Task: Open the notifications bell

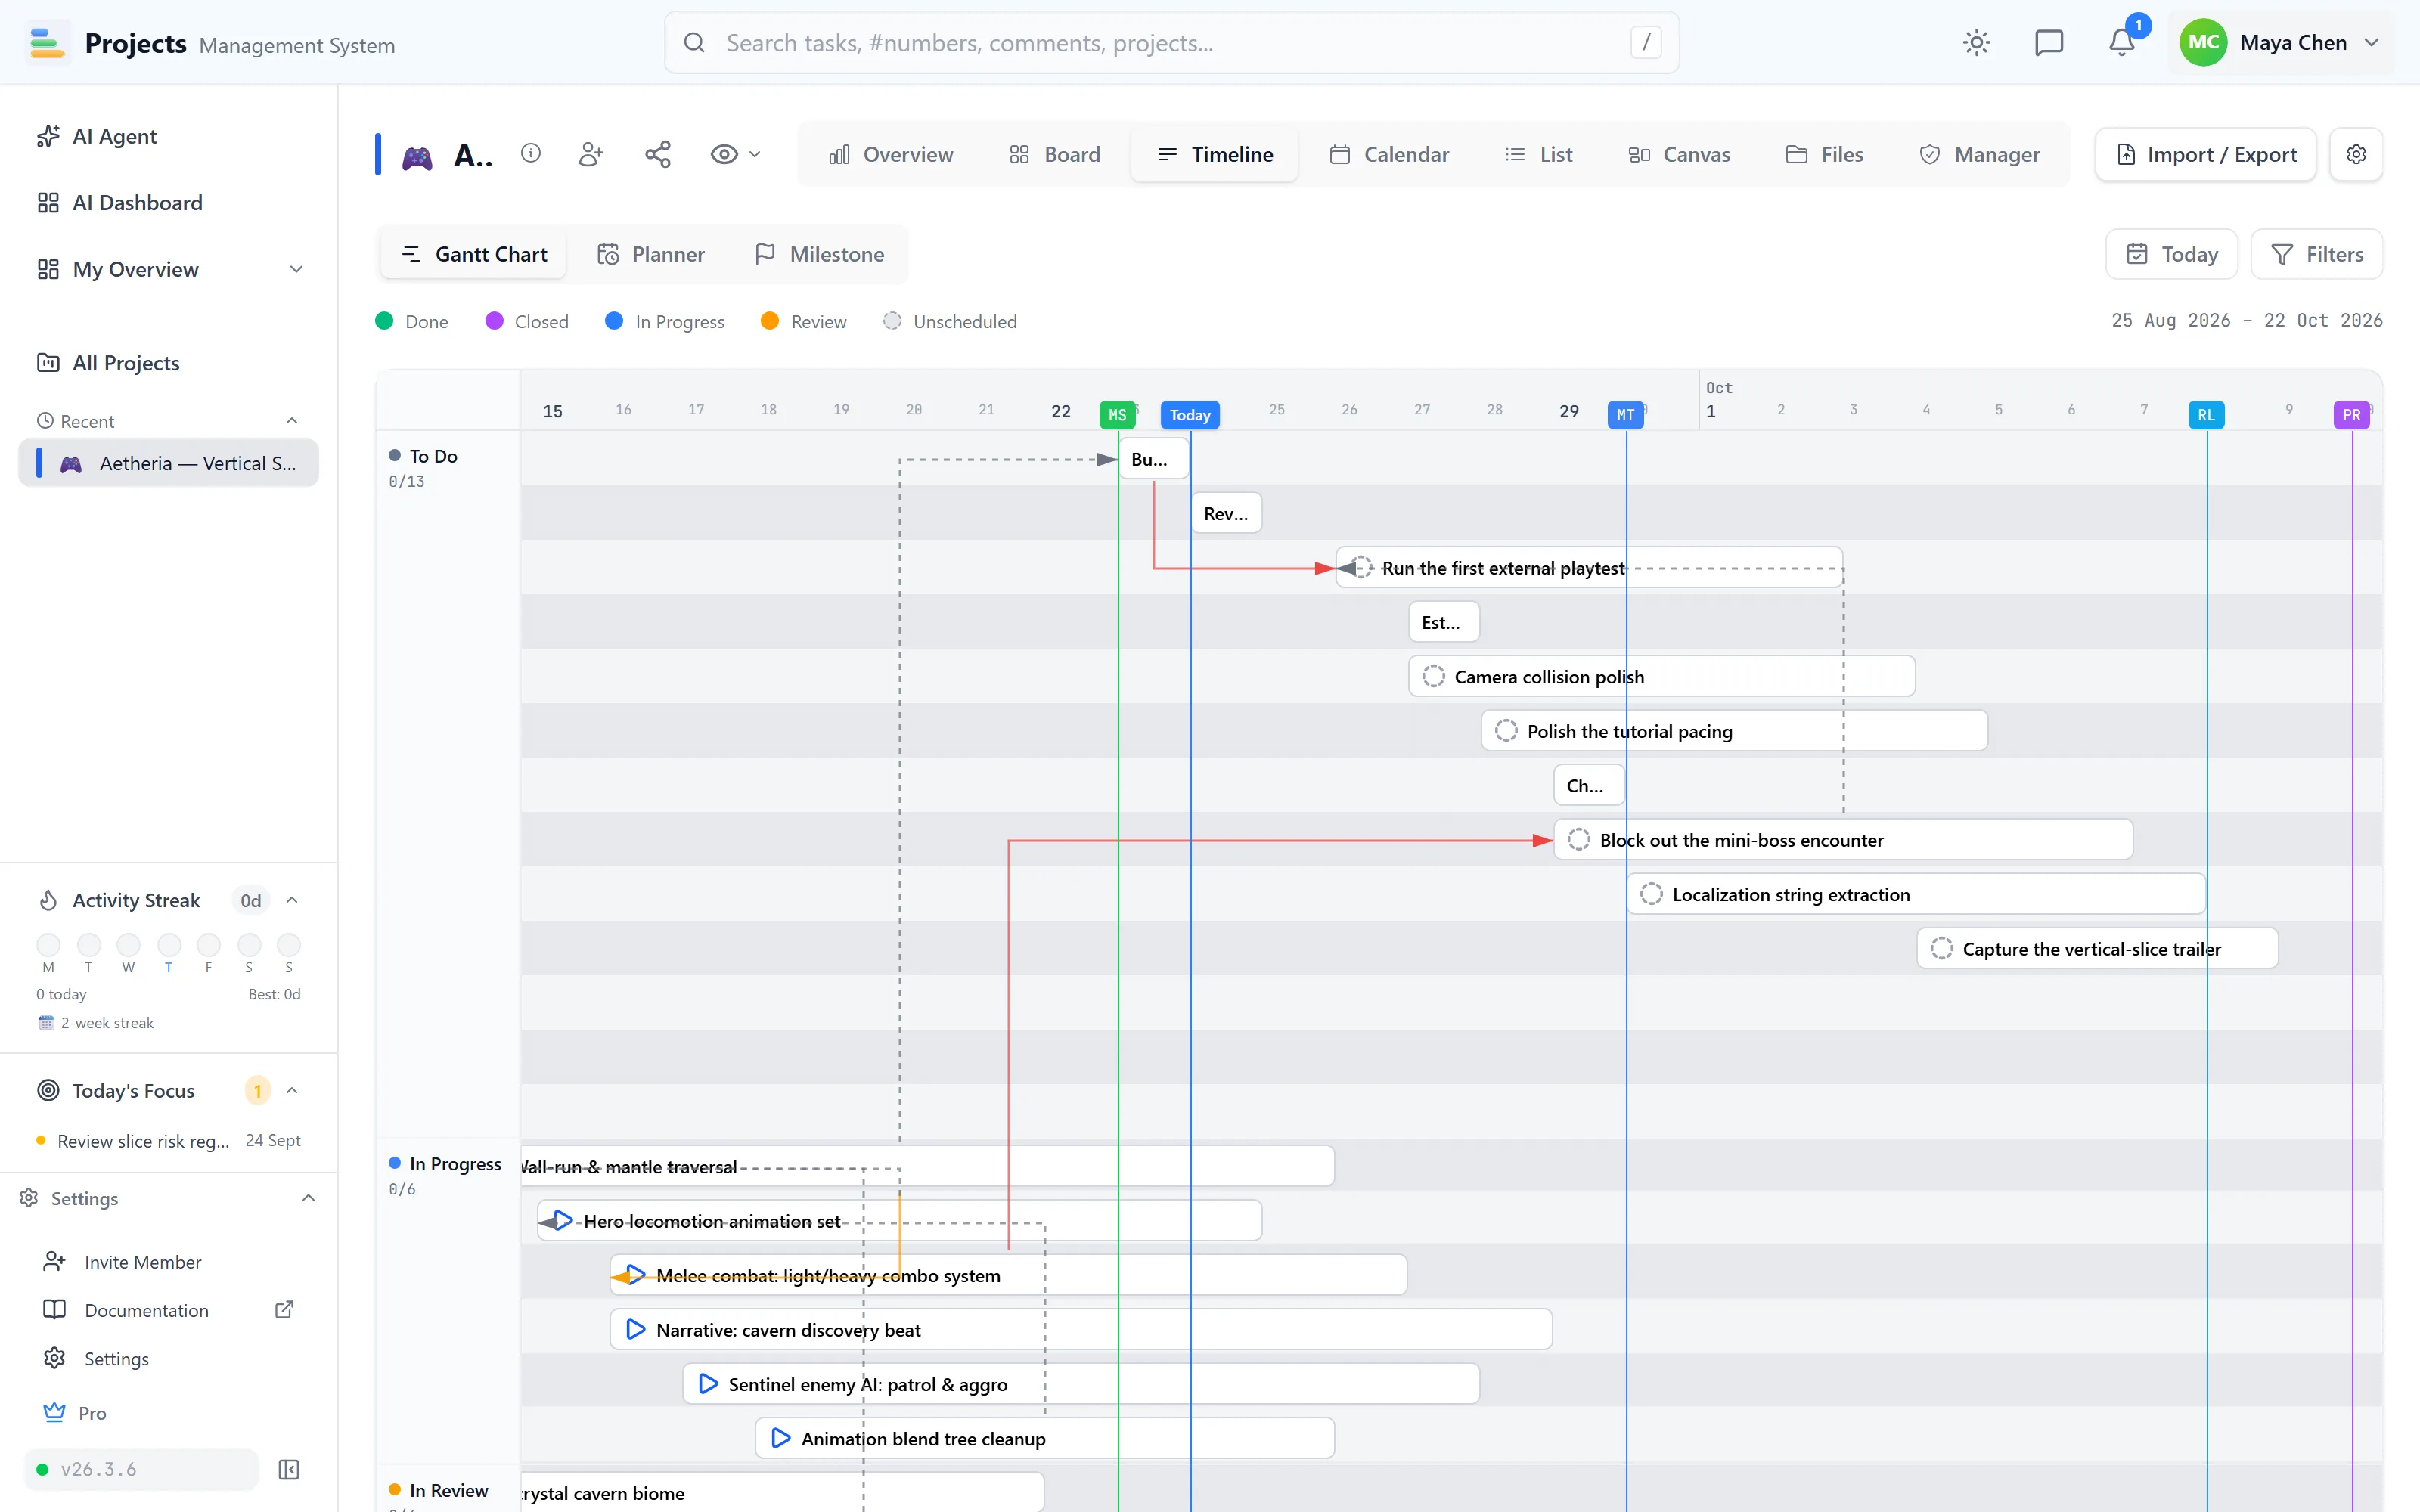Action: [2121, 43]
